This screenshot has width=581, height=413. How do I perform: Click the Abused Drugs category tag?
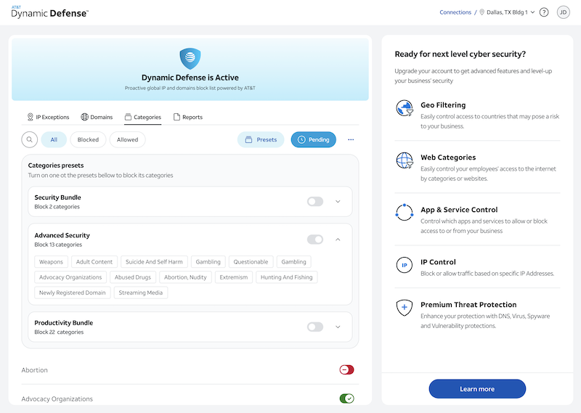pos(133,277)
